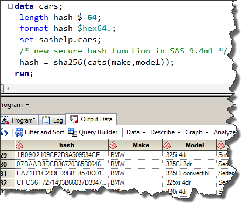This screenshot has height=210, width=249.
Task: Open the Describe dropdown menu
Action: click(x=165, y=132)
